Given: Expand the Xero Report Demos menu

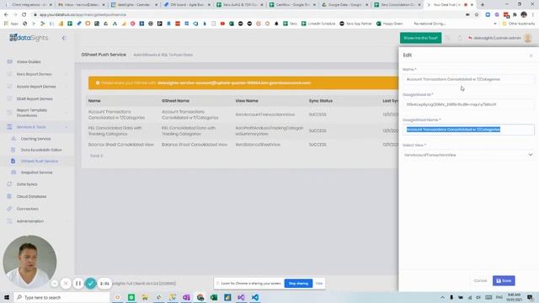Looking at the screenshot, I should 37,74.
